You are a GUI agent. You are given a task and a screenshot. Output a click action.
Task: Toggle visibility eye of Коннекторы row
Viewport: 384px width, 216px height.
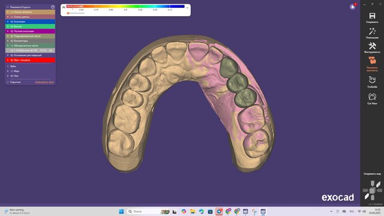click(x=12, y=41)
